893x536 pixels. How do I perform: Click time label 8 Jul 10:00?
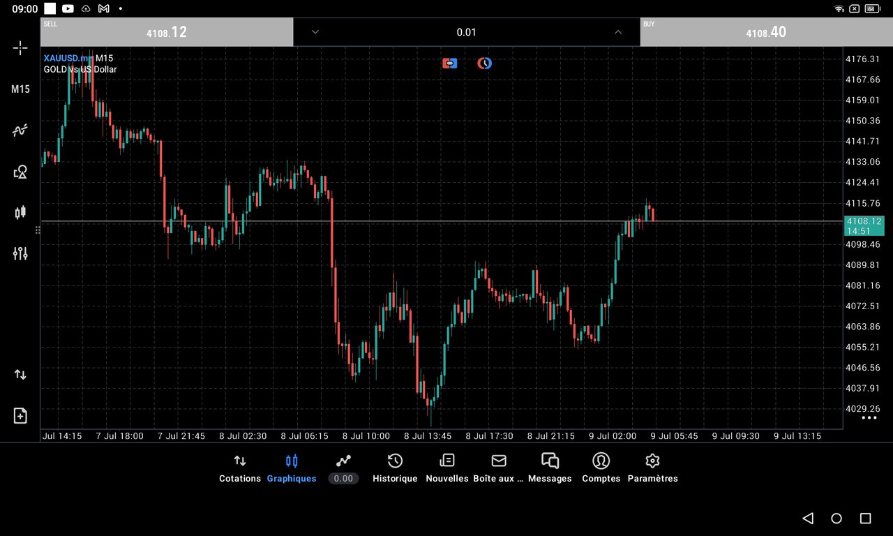point(366,435)
